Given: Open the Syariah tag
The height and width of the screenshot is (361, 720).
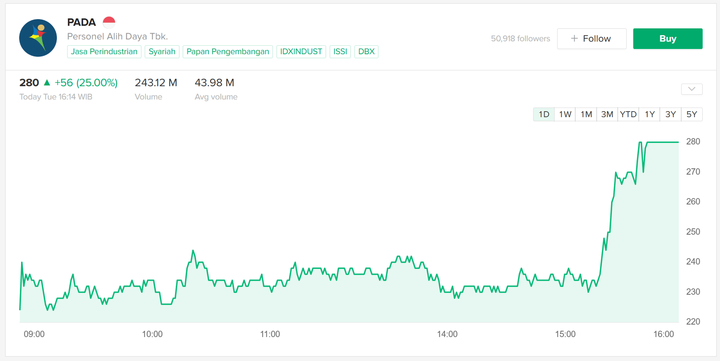Looking at the screenshot, I should (x=162, y=52).
